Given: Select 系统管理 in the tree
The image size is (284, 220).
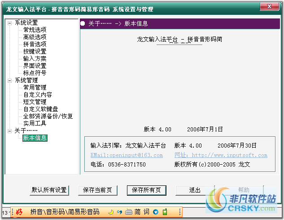Looking at the screenshot, I should [x=26, y=80].
